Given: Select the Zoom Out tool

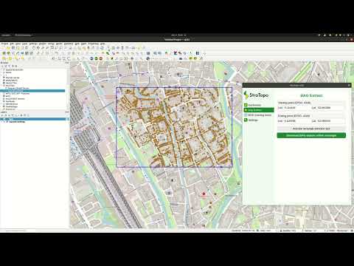Looking at the screenshot, I should click(47, 48).
